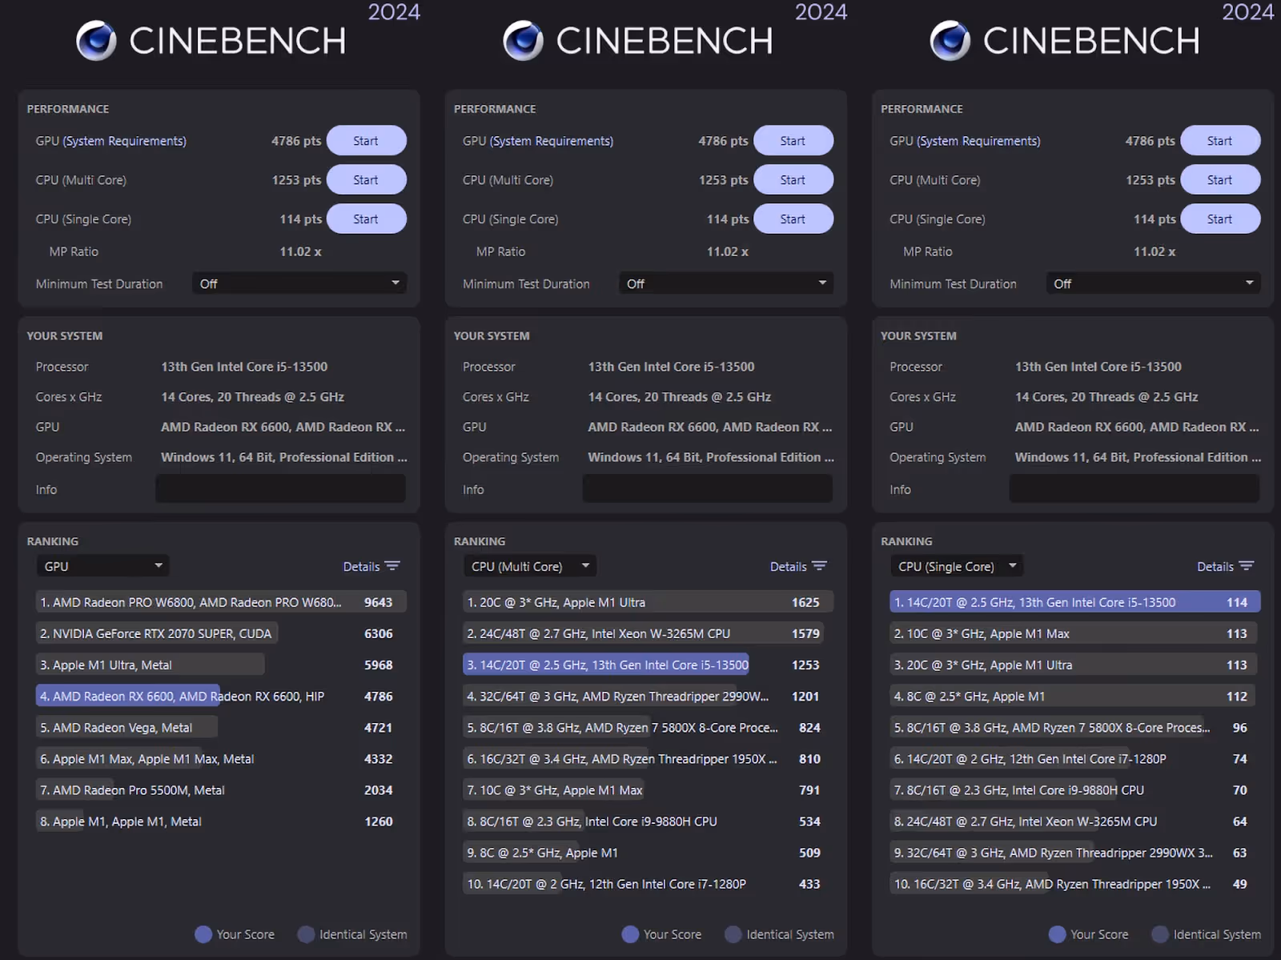
Task: Select the AMD Radeon PRO W6800 ranking bar
Action: tap(221, 602)
